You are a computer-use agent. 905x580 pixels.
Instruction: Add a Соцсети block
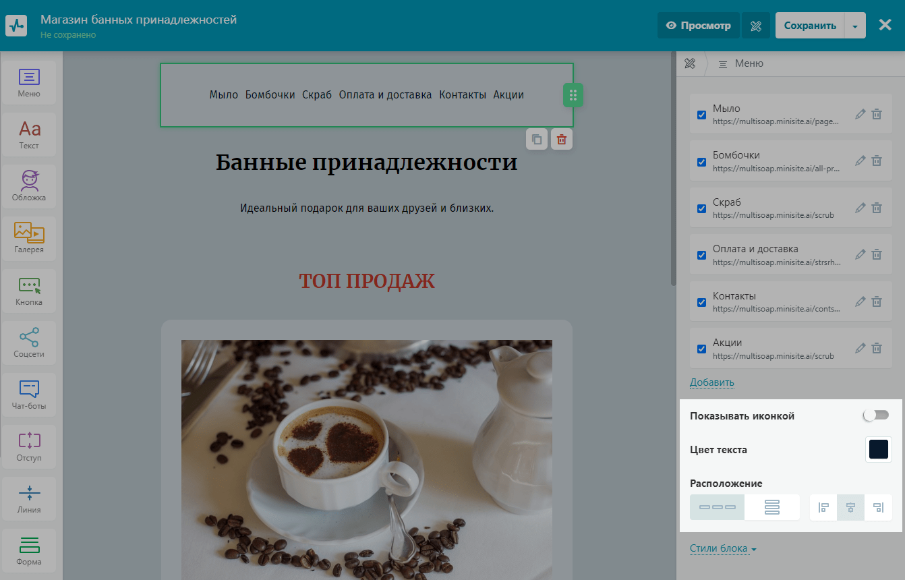pyautogui.click(x=29, y=343)
